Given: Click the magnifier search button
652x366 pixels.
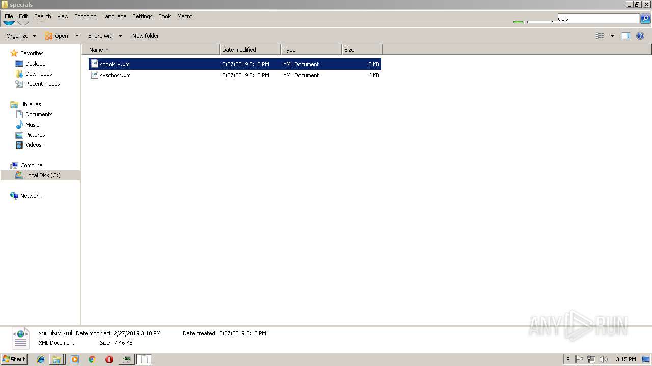Looking at the screenshot, I should pyautogui.click(x=645, y=19).
